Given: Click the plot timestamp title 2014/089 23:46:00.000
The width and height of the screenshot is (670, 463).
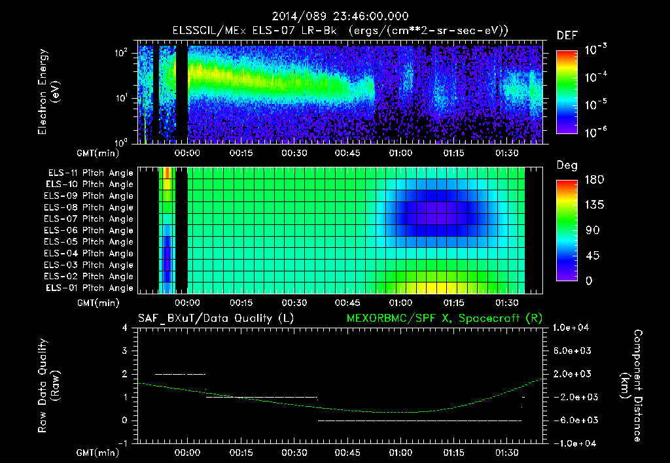Looking at the screenshot, I should coord(340,16).
